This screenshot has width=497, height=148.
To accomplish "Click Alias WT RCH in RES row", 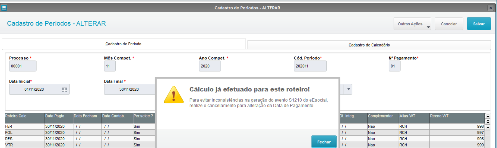I will pos(414,139).
